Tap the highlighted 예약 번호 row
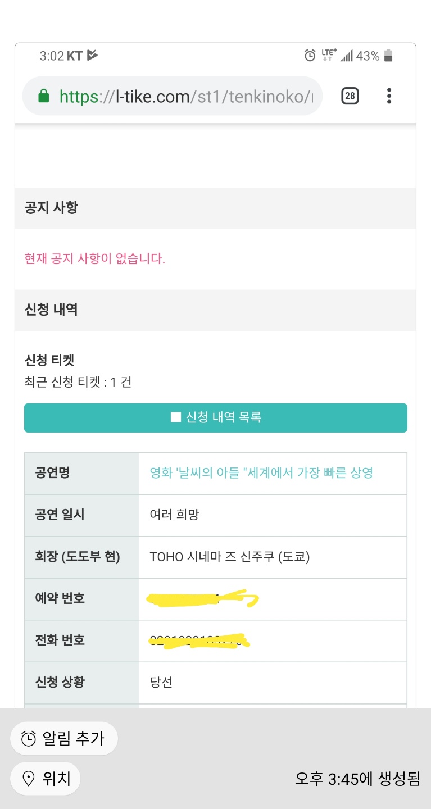Image resolution: width=431 pixels, height=809 pixels. [272, 598]
